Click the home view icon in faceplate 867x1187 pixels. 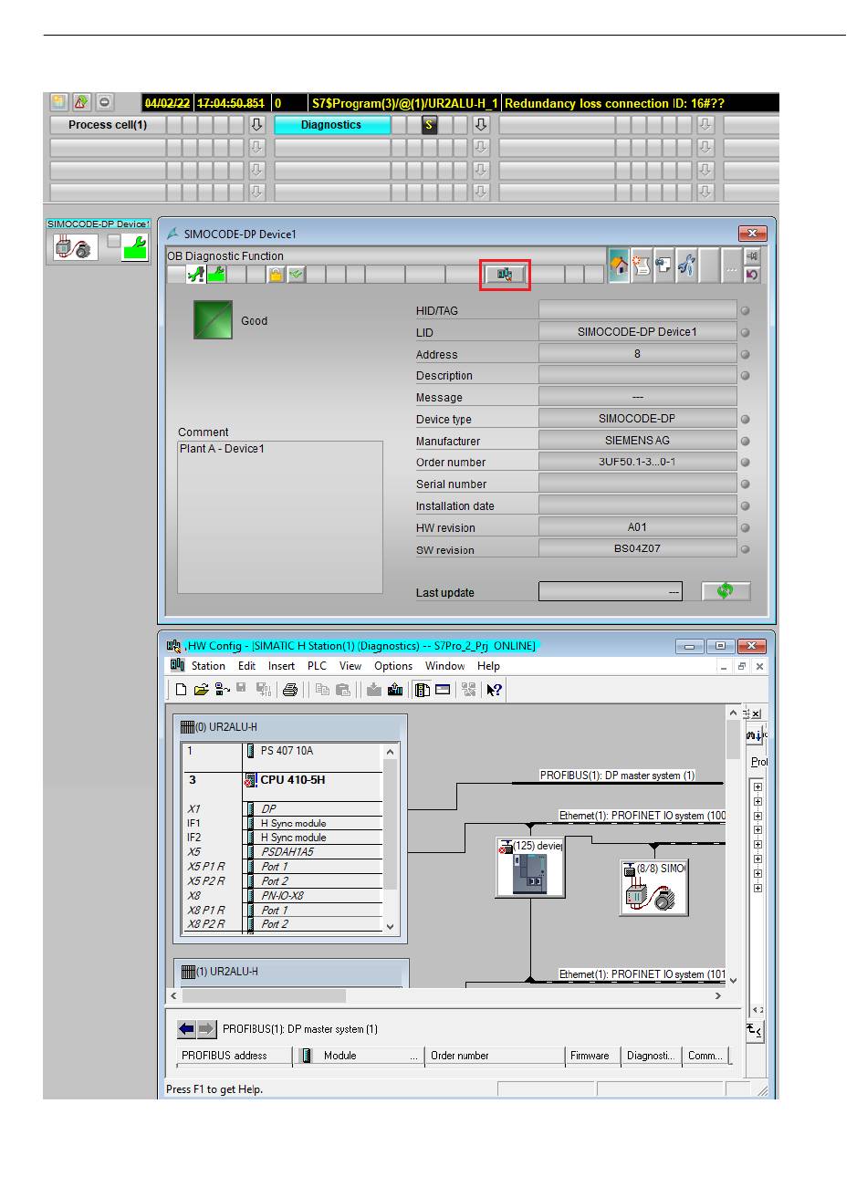(x=620, y=266)
